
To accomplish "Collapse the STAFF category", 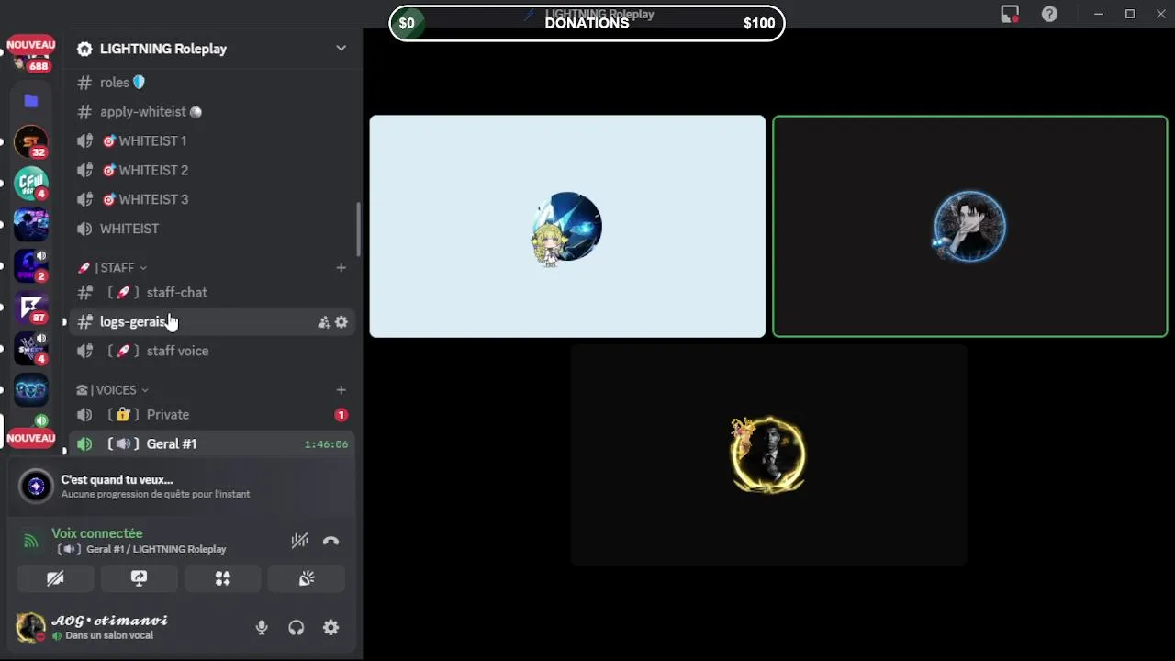I will (x=112, y=268).
